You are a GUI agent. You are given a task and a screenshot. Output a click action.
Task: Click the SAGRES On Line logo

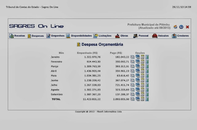pyautogui.click(x=36, y=26)
